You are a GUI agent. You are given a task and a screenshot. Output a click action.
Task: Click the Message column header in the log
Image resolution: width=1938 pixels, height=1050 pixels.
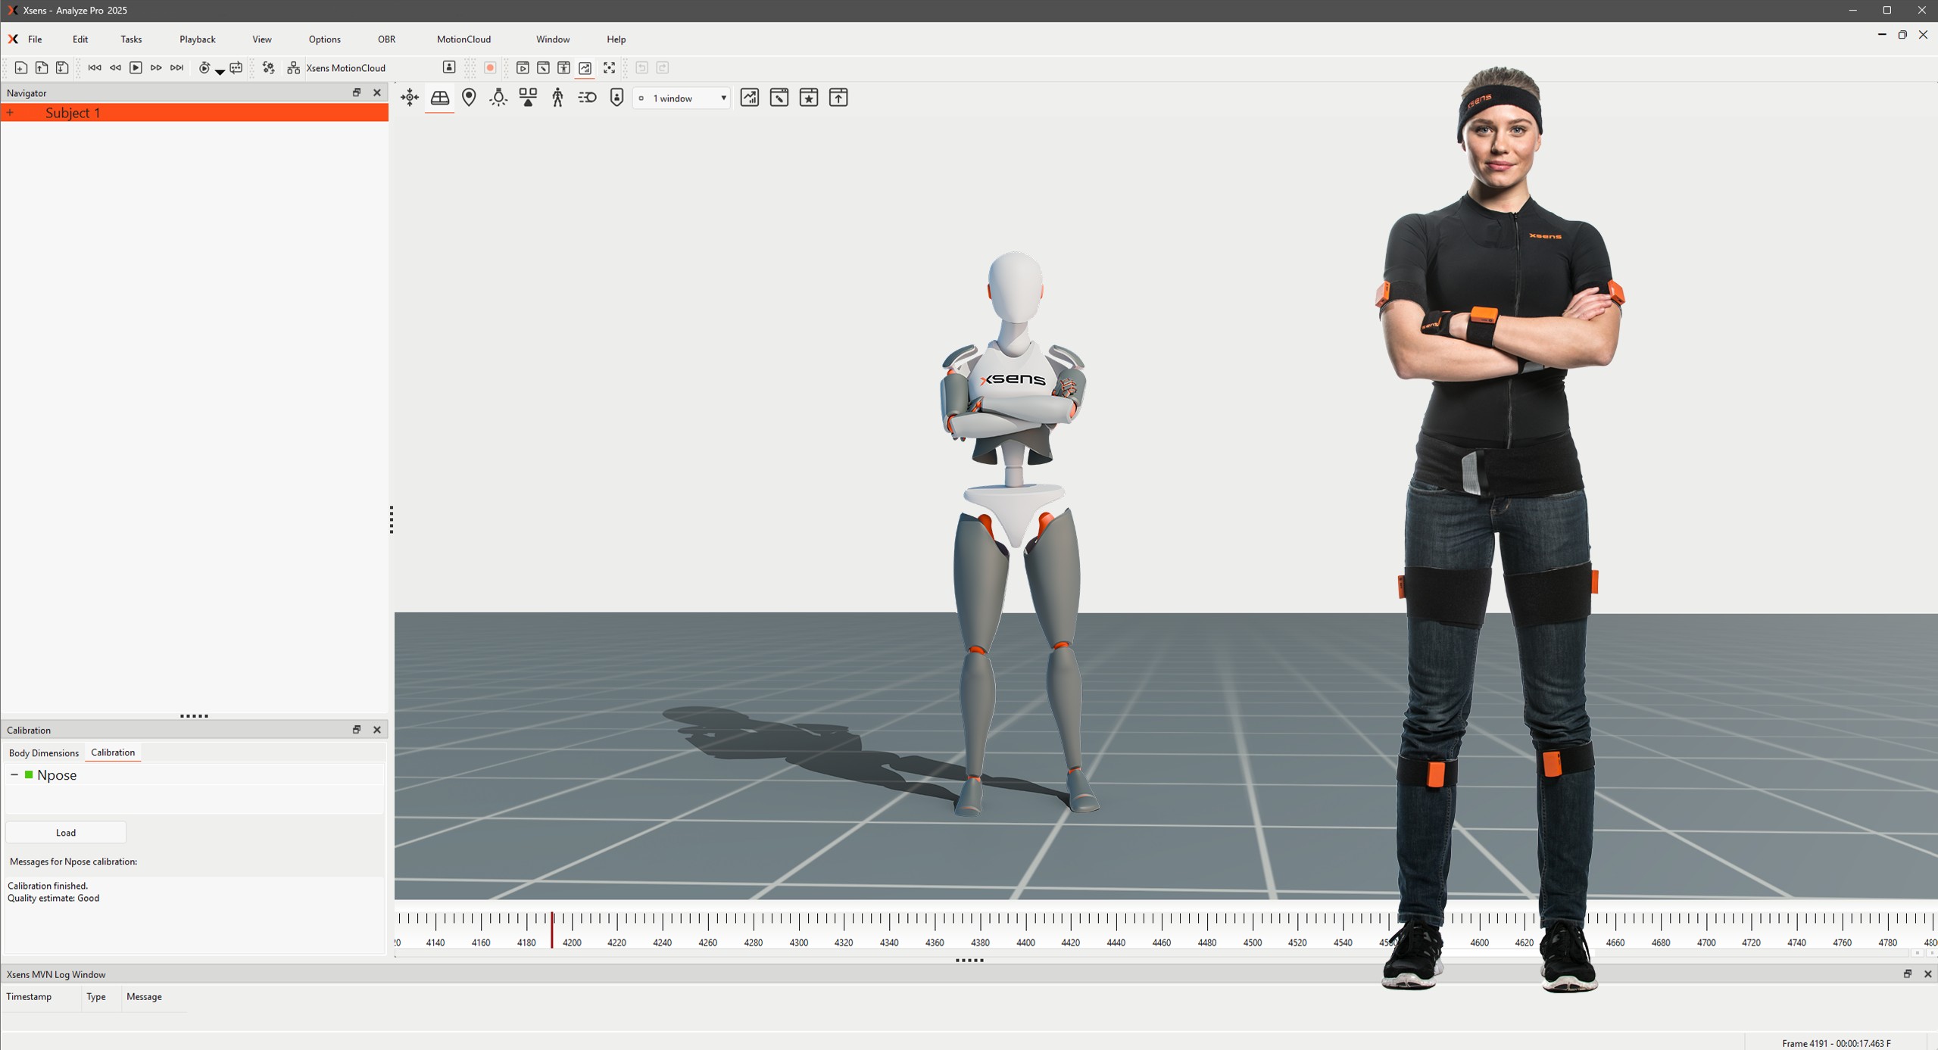coord(144,996)
